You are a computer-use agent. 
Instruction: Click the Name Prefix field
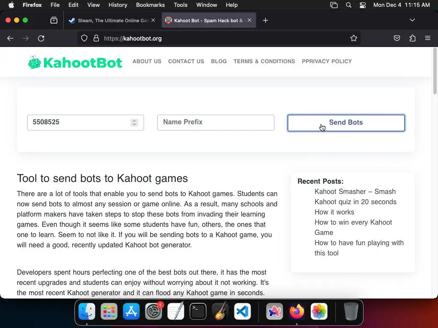216,123
